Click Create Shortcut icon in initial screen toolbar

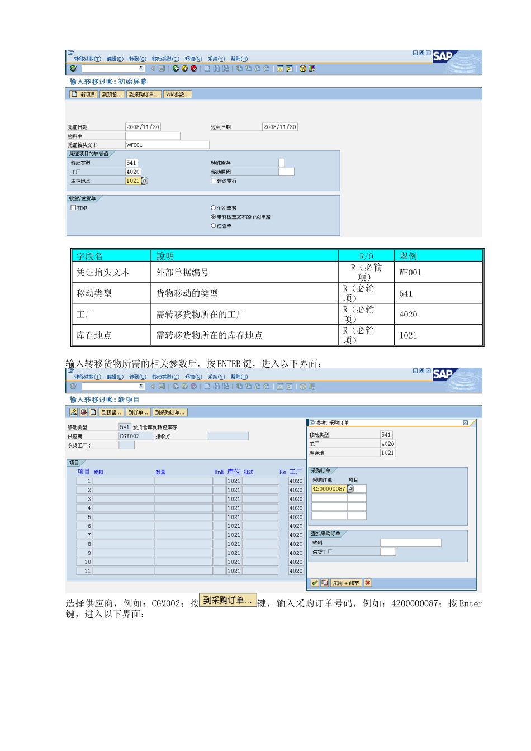289,68
